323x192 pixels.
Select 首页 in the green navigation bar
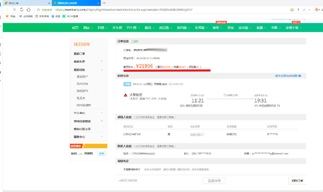point(75,28)
